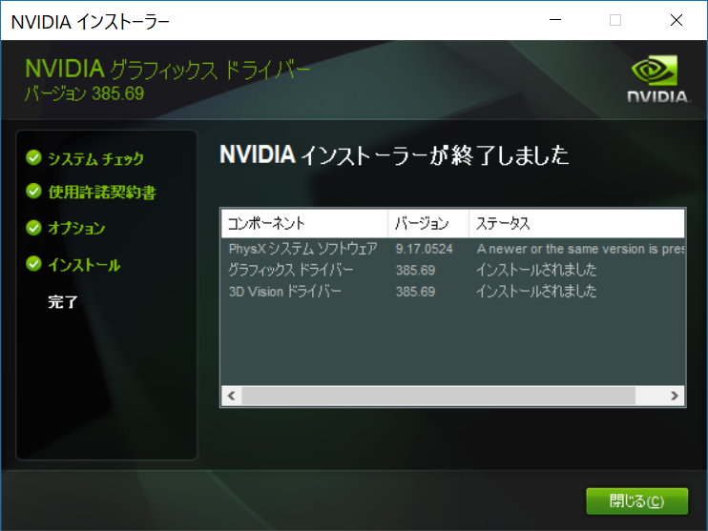Click the 'A newer or the same version' status
The height and width of the screenshot is (531, 708).
click(580, 249)
